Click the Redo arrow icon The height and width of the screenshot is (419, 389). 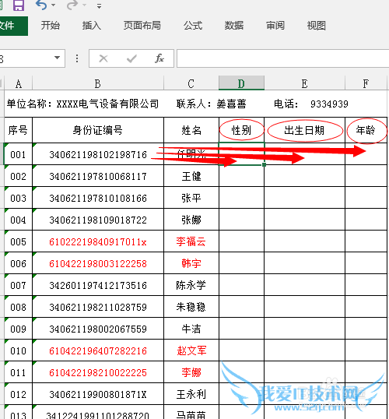click(x=72, y=5)
